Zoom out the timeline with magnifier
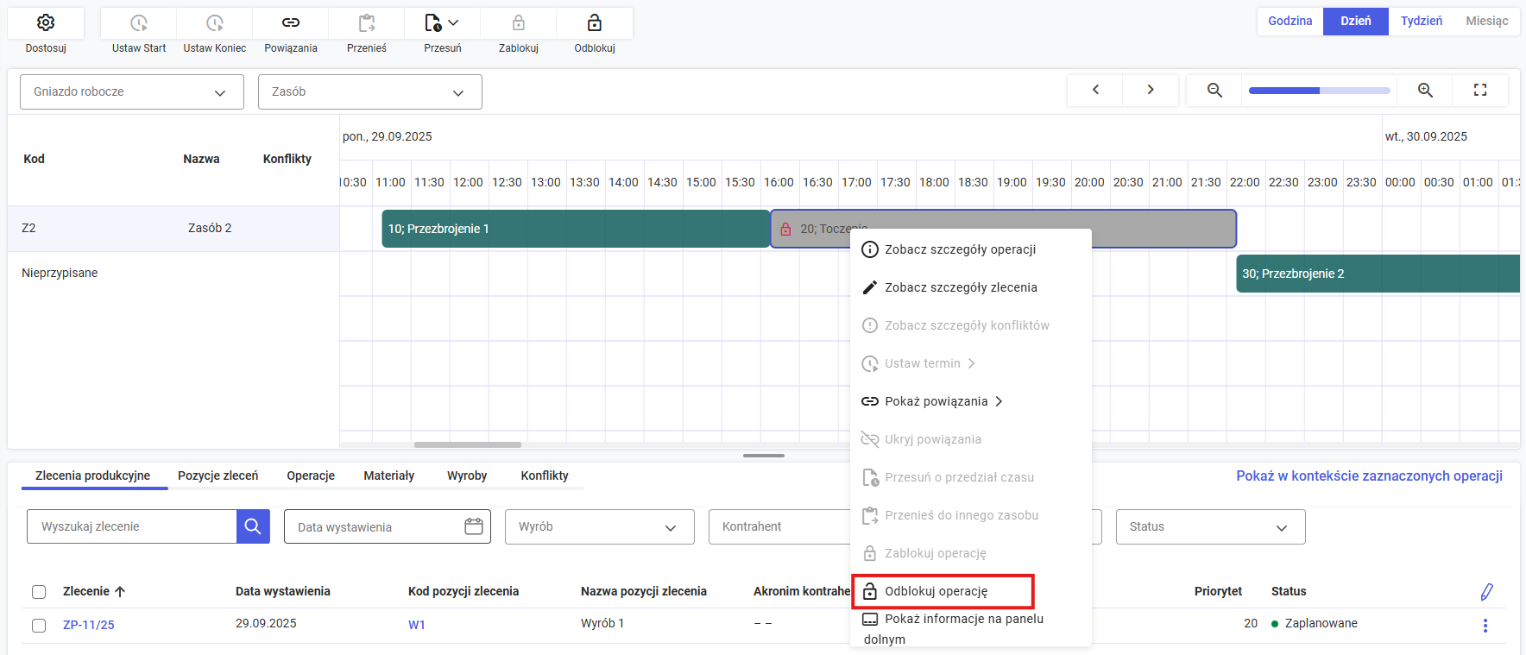This screenshot has height=655, width=1526. point(1214,90)
